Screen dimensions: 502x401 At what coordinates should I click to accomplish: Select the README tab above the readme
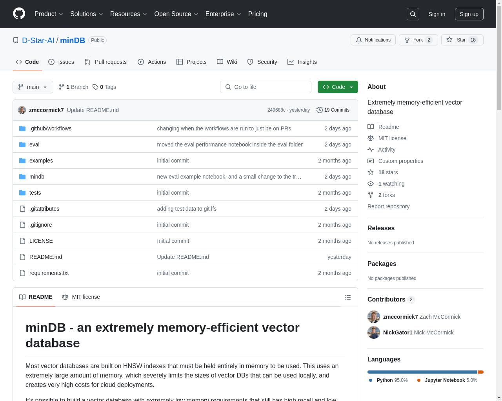click(x=36, y=297)
